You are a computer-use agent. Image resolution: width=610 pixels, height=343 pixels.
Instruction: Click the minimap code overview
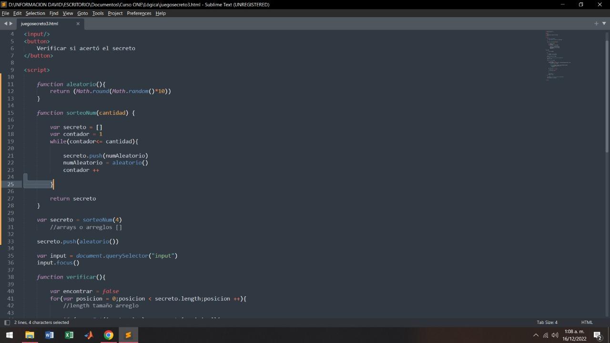pyautogui.click(x=558, y=55)
